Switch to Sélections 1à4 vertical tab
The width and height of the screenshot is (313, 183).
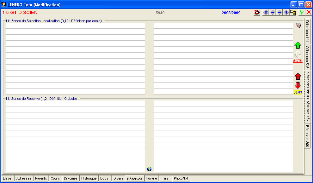[307, 31]
